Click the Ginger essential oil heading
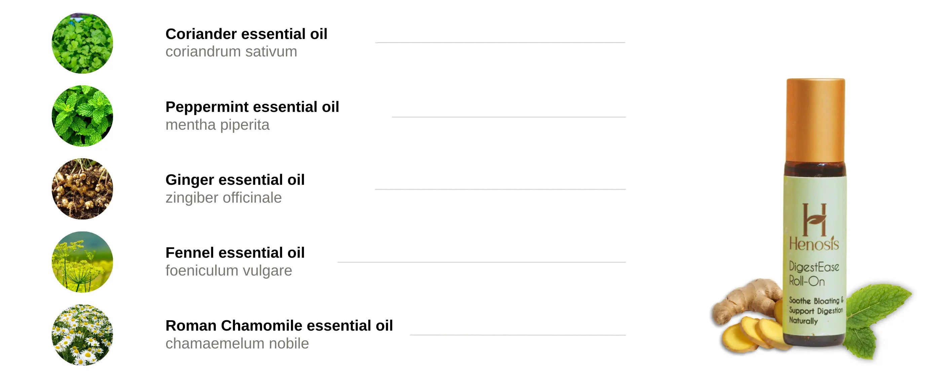946x378 pixels. pyautogui.click(x=235, y=180)
